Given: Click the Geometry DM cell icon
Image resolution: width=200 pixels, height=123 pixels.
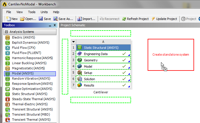Looking at the screenshot, I should point(80,60).
